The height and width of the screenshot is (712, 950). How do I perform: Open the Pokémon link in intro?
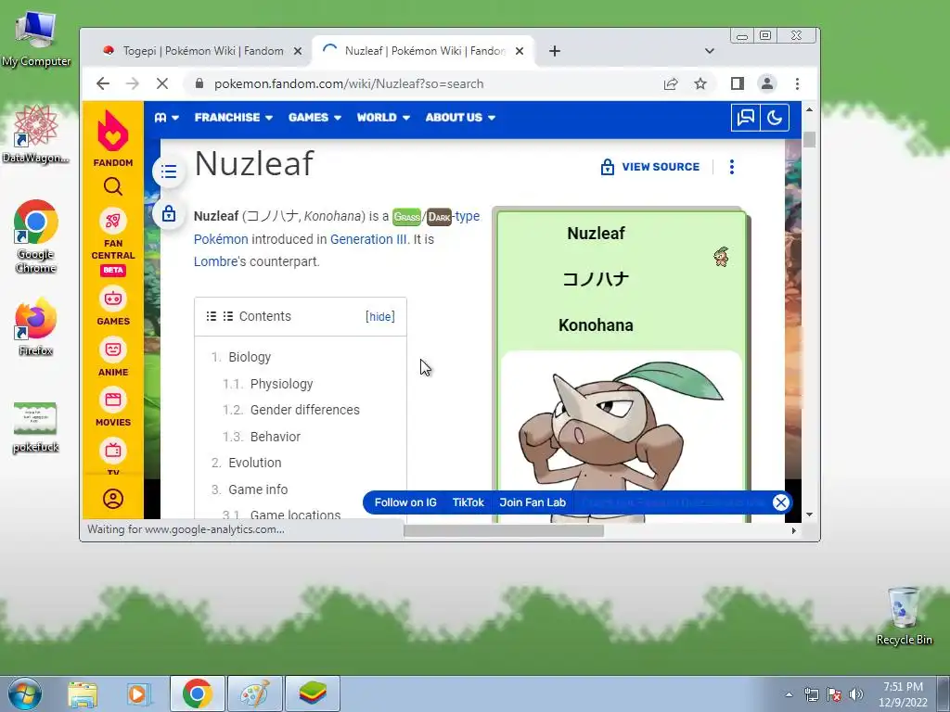[221, 239]
